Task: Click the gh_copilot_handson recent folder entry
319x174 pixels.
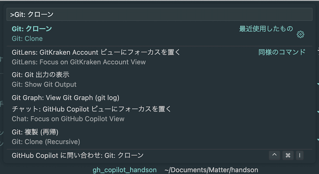Action: pyautogui.click(x=125, y=170)
